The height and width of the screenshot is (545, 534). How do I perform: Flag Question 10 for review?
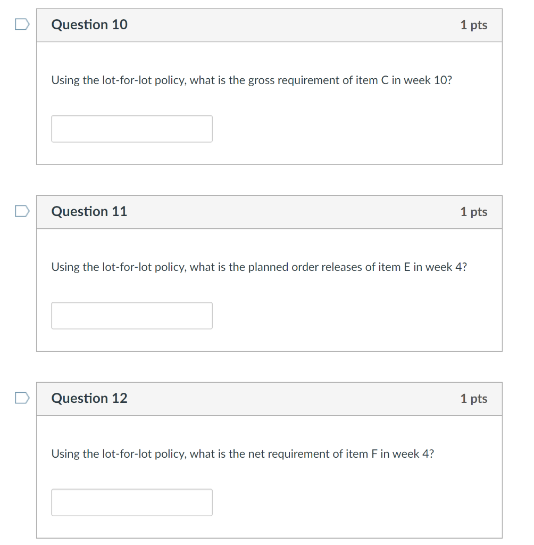pos(22,24)
